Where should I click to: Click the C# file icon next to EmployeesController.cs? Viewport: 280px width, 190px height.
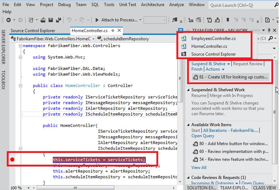pyautogui.click(x=184, y=38)
